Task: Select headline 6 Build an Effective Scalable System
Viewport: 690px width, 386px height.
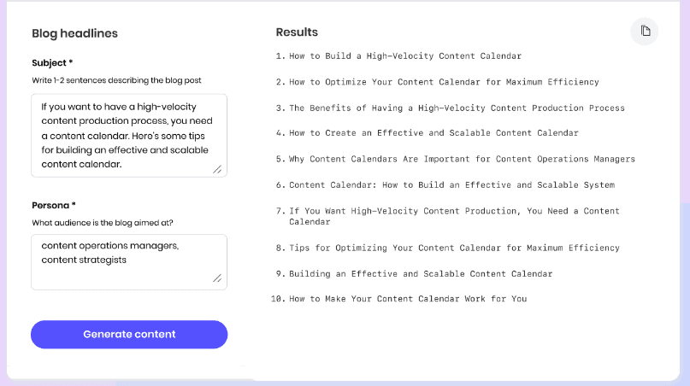Action: pyautogui.click(x=452, y=184)
